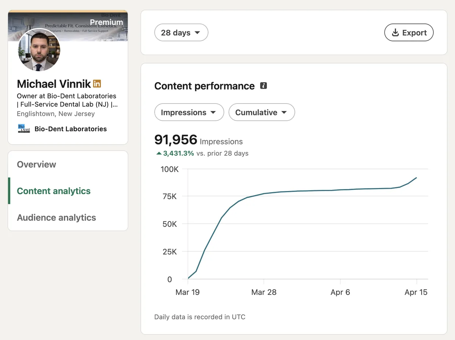The height and width of the screenshot is (340, 455).
Task: Click the LinkedIn Premium badge beside Michael Vinnik
Action: 97,84
